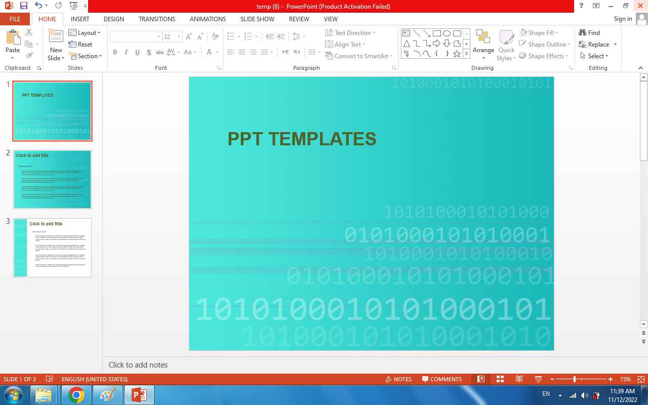Open the Section dropdown
The image size is (648, 405).
tap(85, 56)
